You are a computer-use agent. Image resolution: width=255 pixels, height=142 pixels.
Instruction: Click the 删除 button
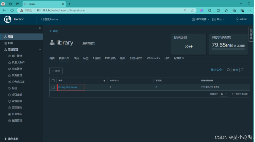click(x=56, y=71)
